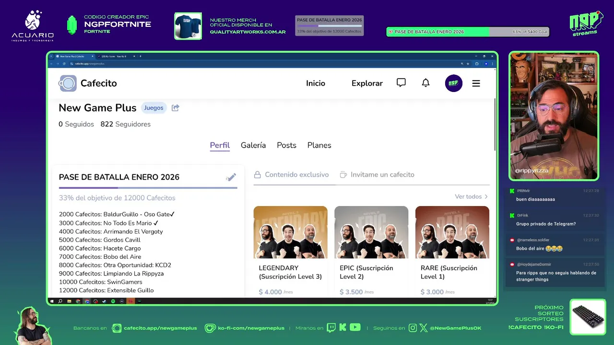Click '7000 Cafecitos: Bobo del Aire' line
614x345 pixels.
tap(100, 257)
